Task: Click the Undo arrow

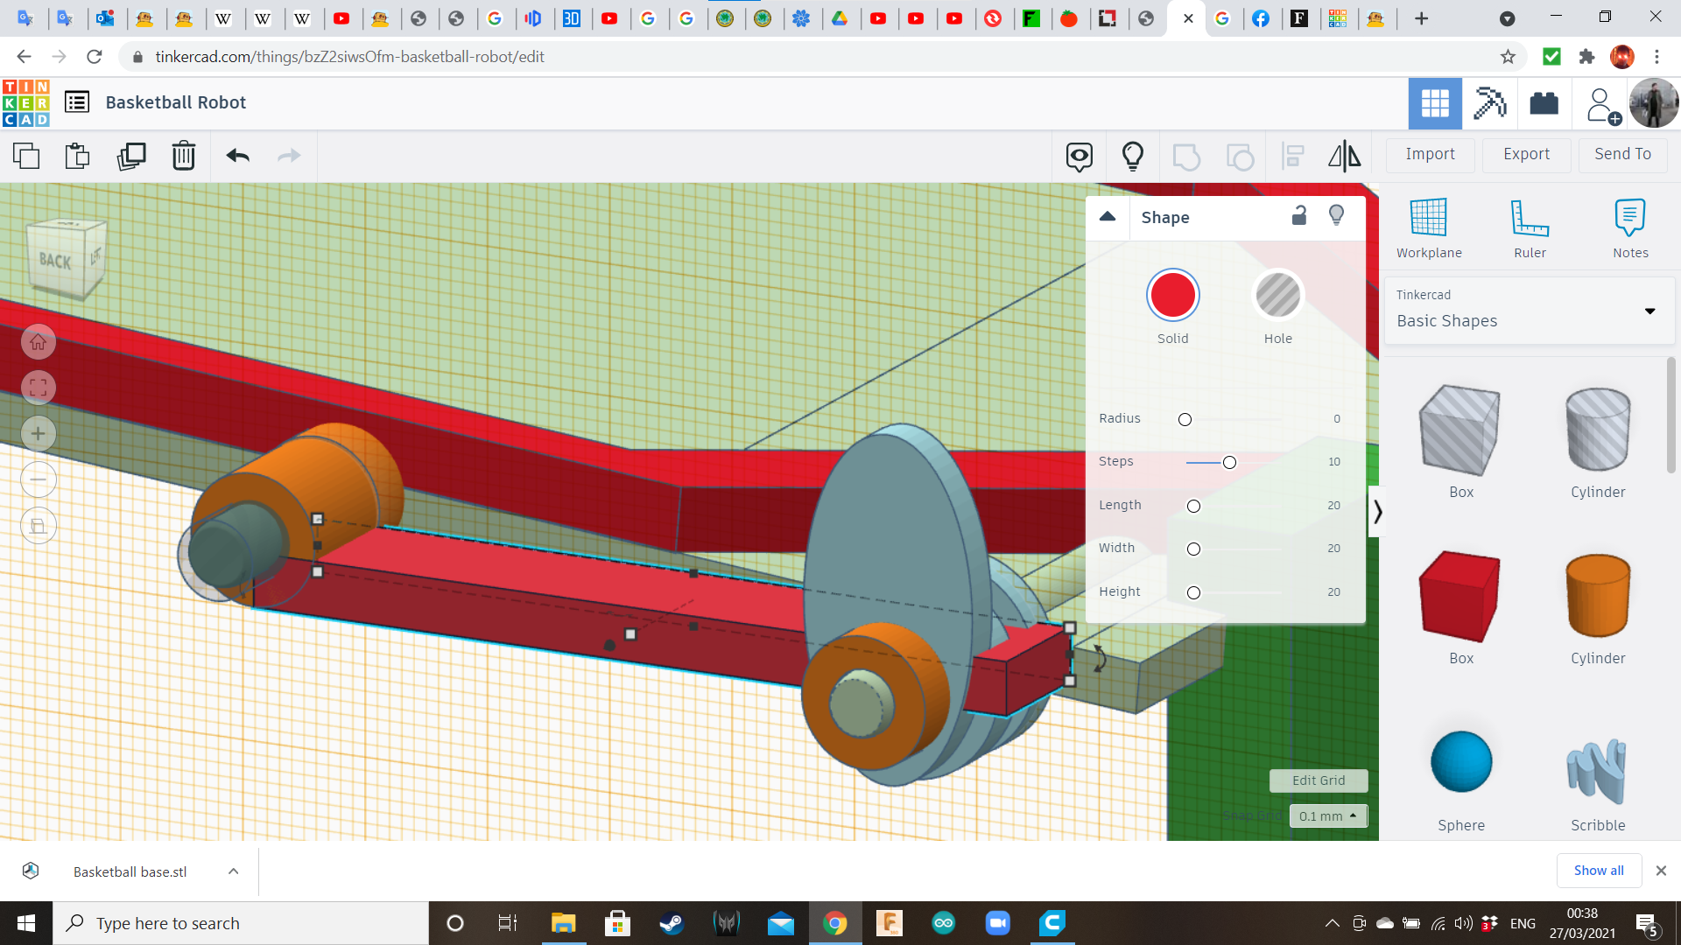Action: click(237, 156)
